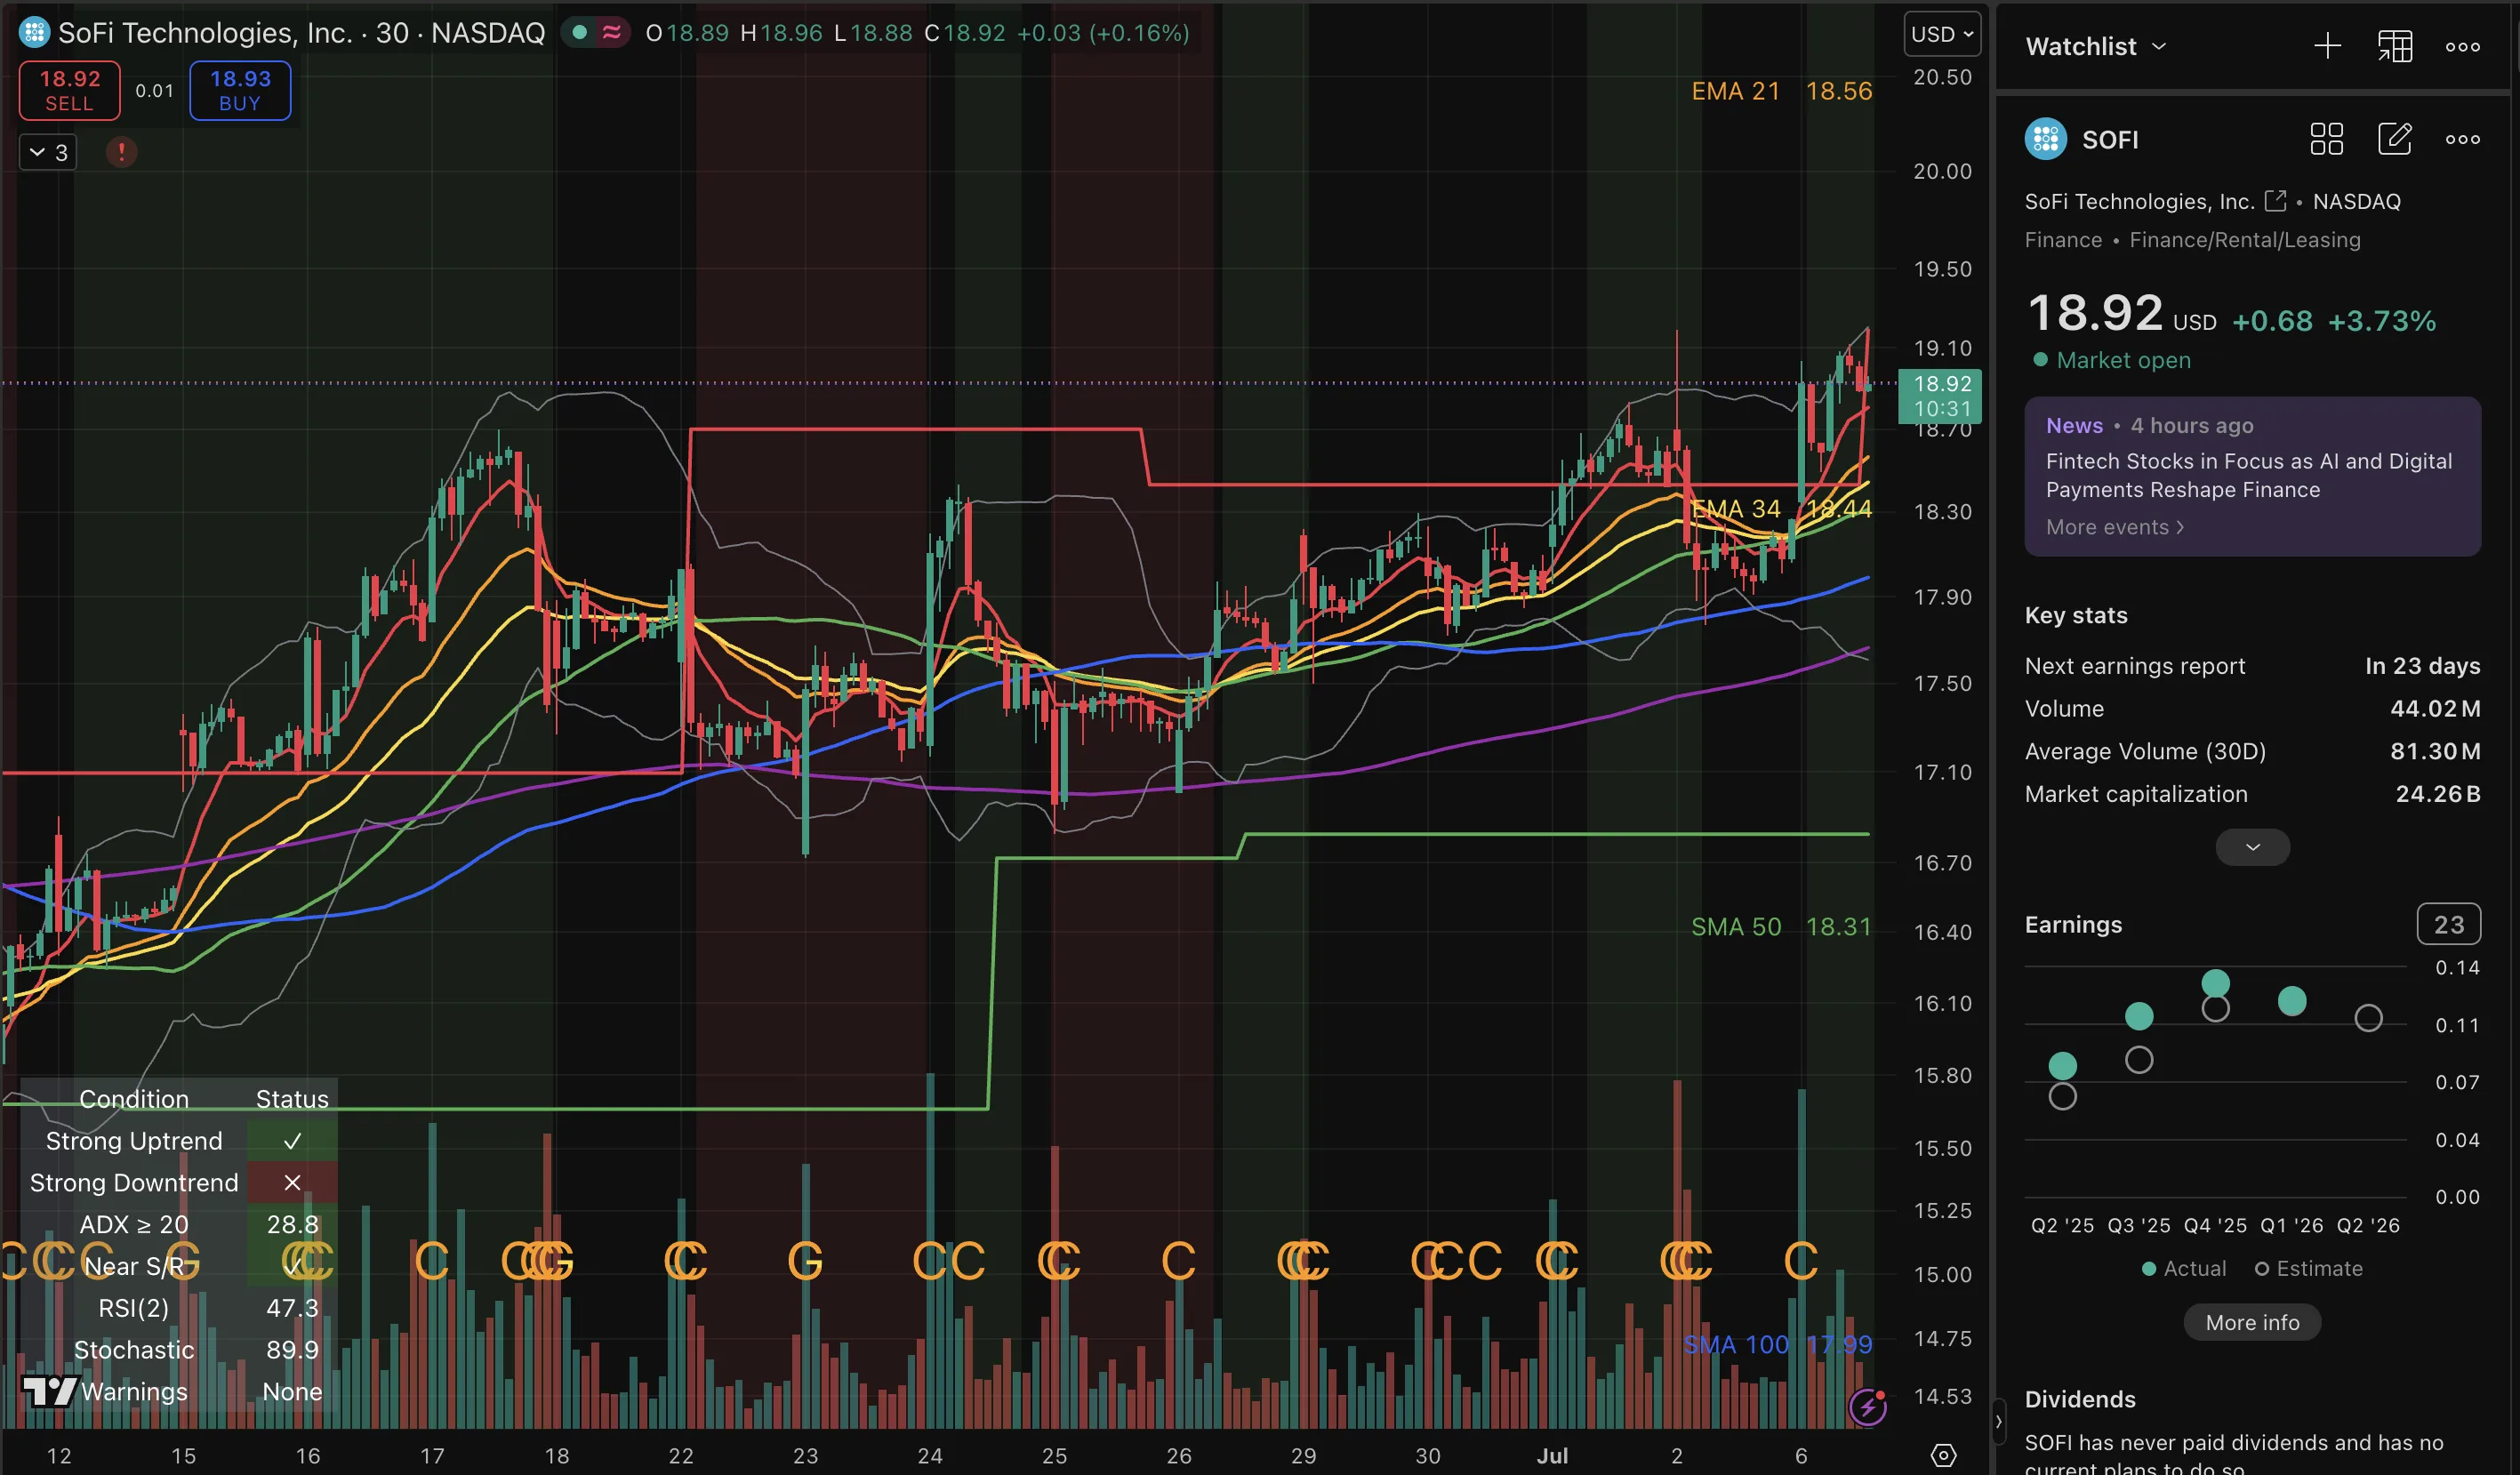Click the SoFi logo in the details panel
2520x1475 pixels.
tap(2045, 139)
